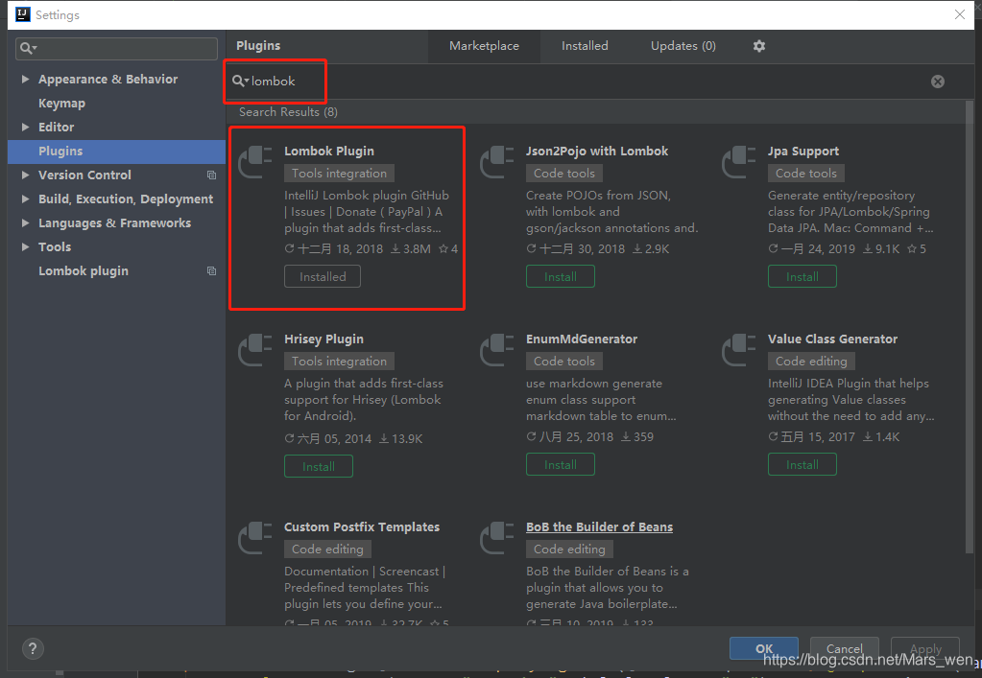Viewport: 982px width, 678px height.
Task: Click the project-level icon beside Lombok plugin
Action: (212, 270)
